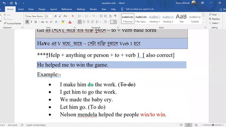Click the Redo/Repeat icon
This screenshot has width=226, height=127.
pyautogui.click(x=11, y=3)
